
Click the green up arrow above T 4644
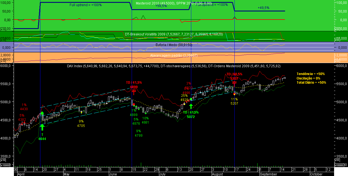pyautogui.click(x=42, y=127)
